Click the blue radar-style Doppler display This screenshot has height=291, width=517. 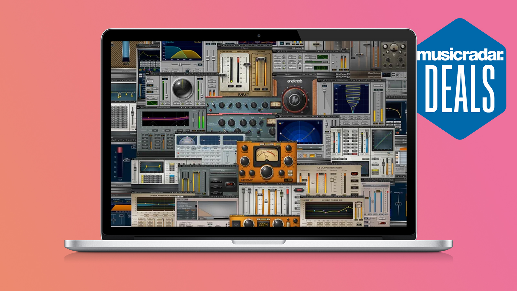pos(300,132)
